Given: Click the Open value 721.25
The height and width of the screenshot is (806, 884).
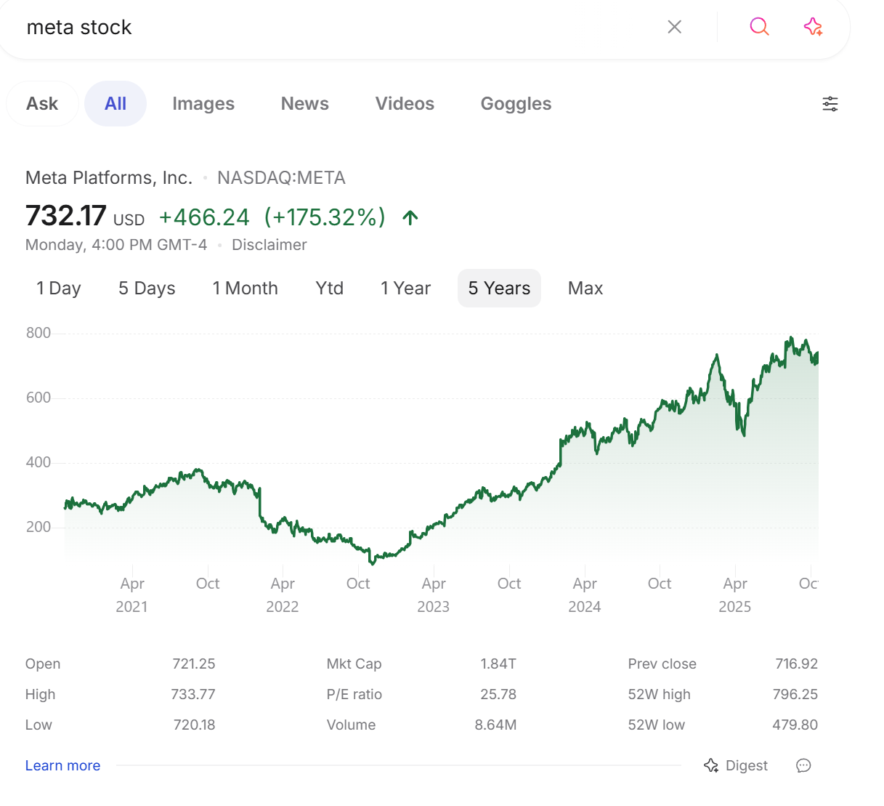Looking at the screenshot, I should (194, 664).
